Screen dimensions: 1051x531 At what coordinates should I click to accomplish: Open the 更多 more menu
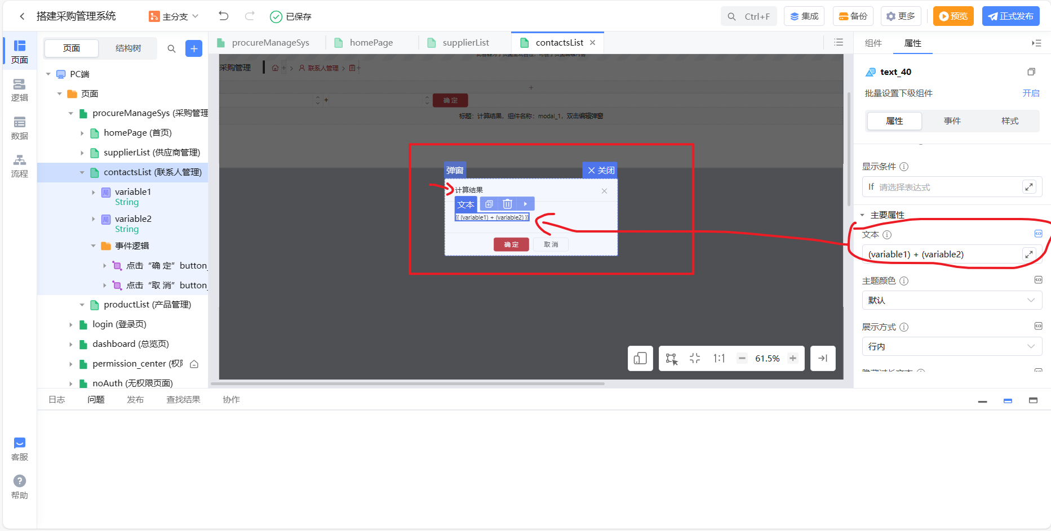[x=901, y=16]
